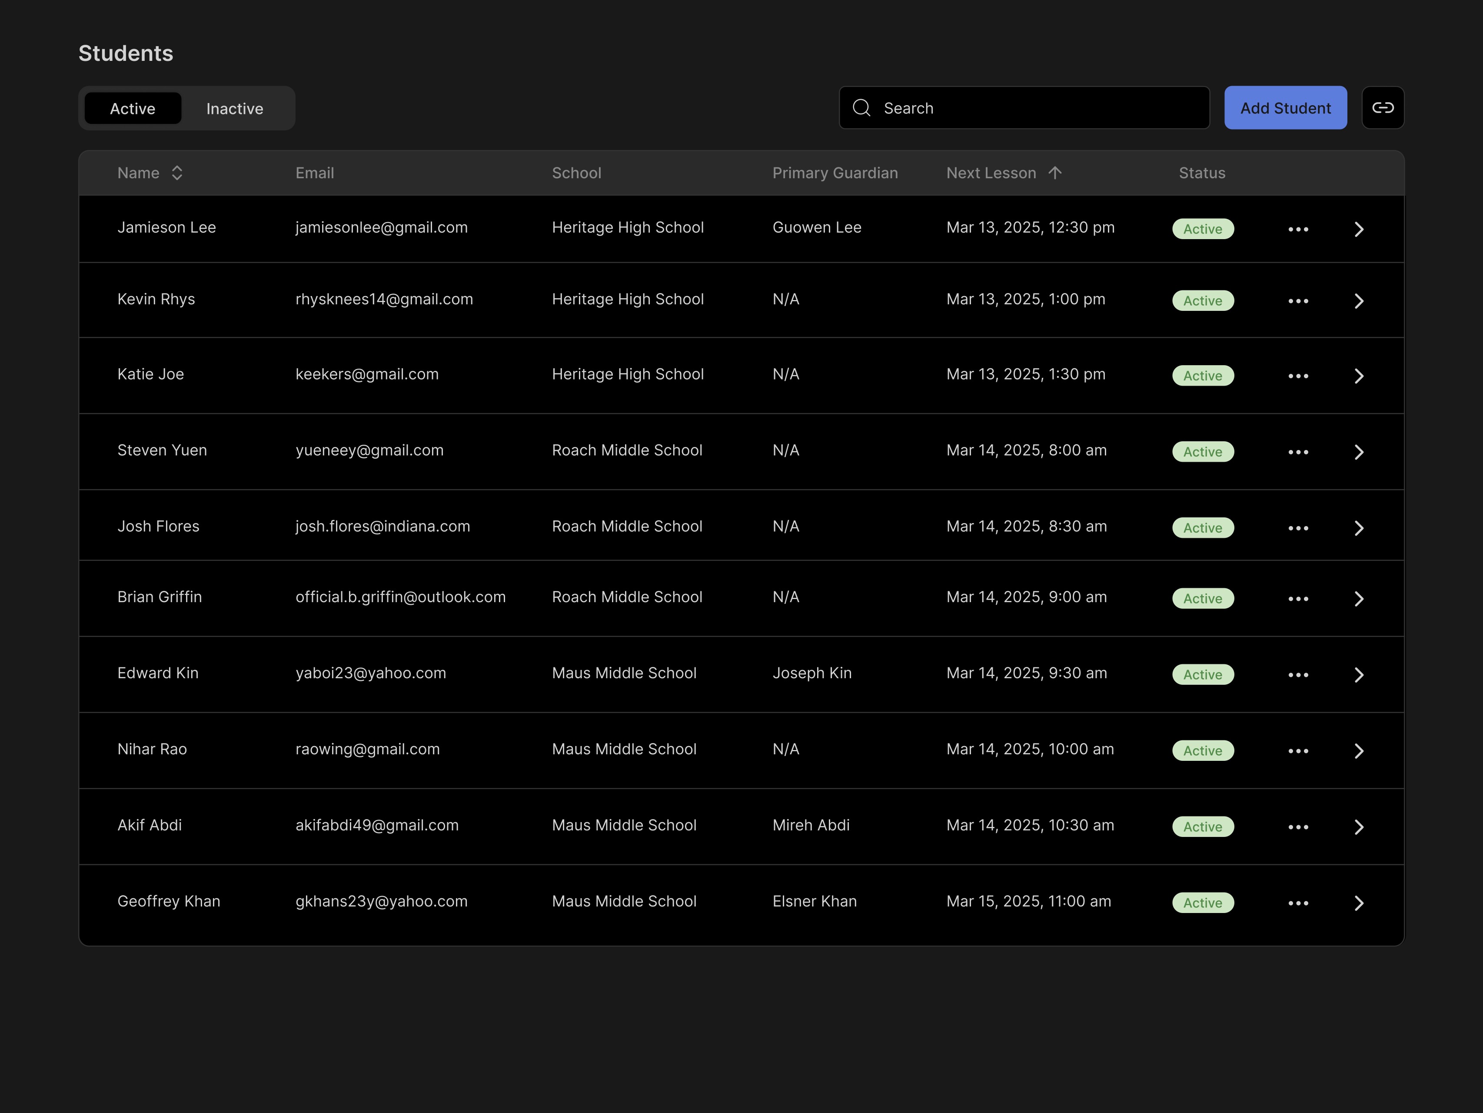The image size is (1483, 1113).
Task: Open three-dot menu for Nihar Rao
Action: 1298,751
